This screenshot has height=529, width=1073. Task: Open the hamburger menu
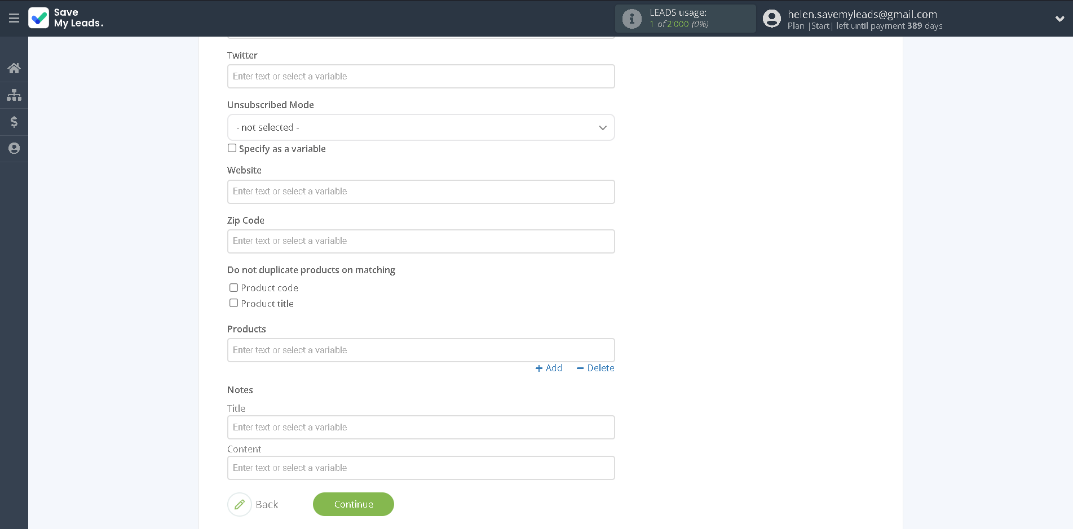14,19
